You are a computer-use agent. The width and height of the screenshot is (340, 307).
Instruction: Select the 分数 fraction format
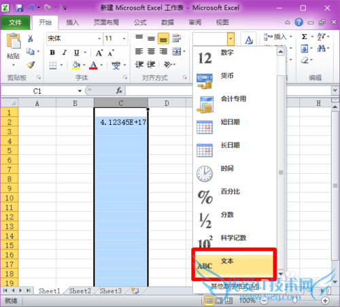[x=235, y=220]
